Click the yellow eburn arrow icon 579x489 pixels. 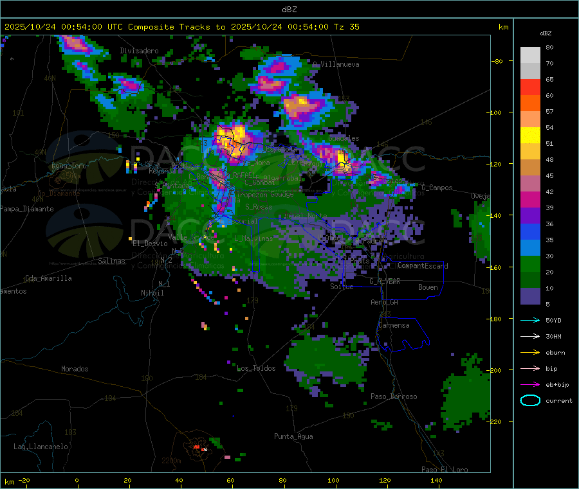tap(530, 352)
